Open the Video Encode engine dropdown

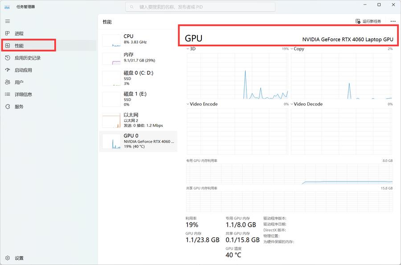pos(188,104)
